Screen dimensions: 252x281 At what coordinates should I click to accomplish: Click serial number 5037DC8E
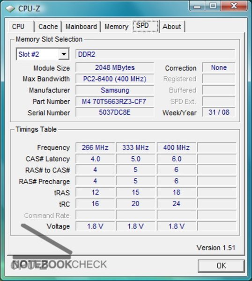pos(115,112)
